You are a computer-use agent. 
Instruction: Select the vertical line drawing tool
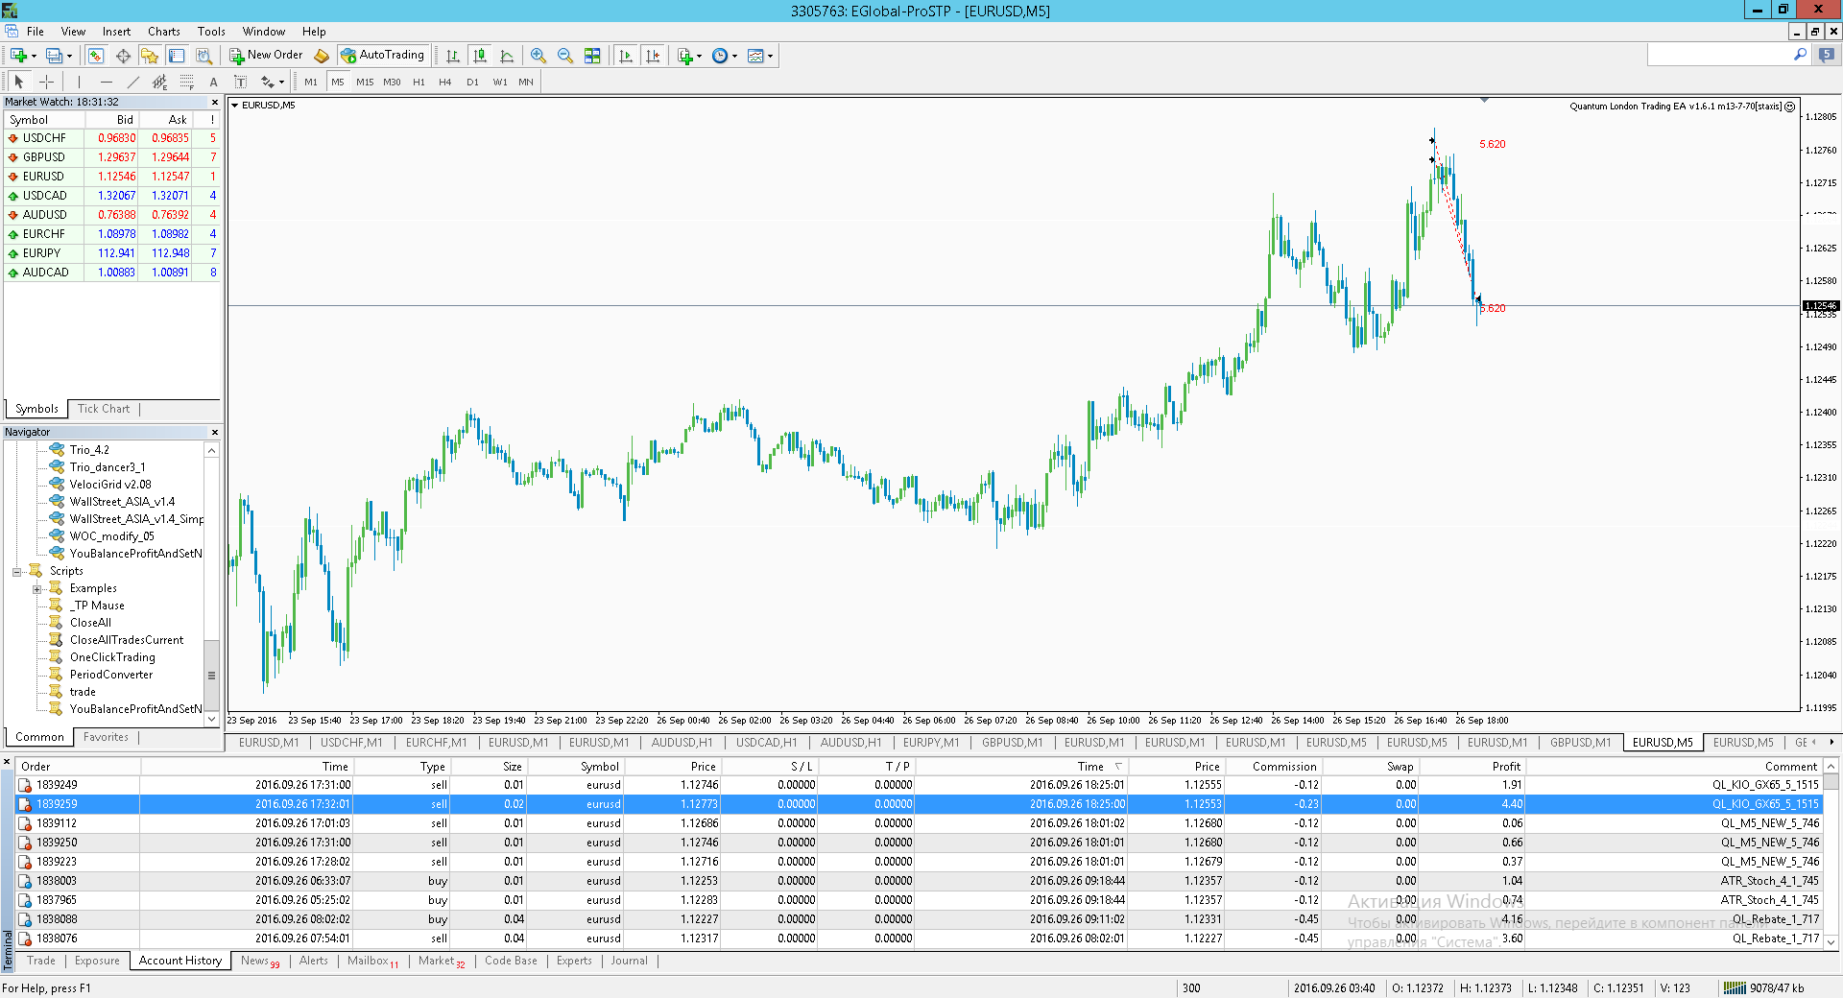coord(79,82)
